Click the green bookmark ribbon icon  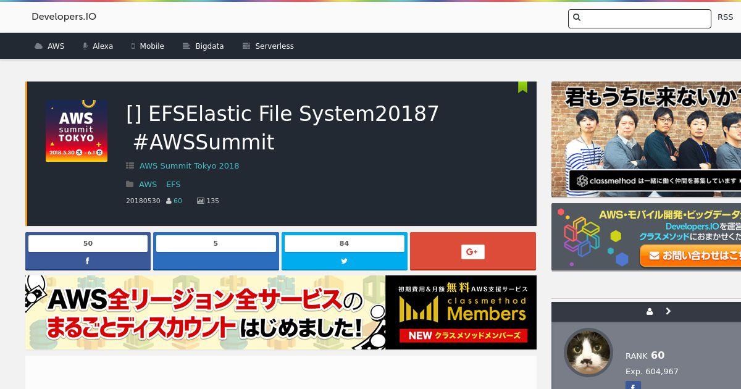pos(522,87)
